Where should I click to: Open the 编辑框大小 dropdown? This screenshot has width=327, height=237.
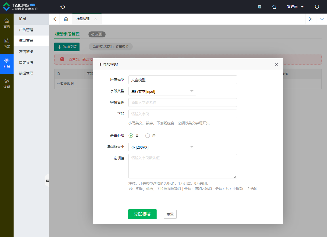pyautogui.click(x=162, y=147)
